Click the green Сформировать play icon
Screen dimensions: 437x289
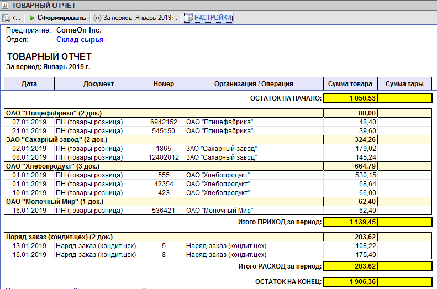[32, 18]
